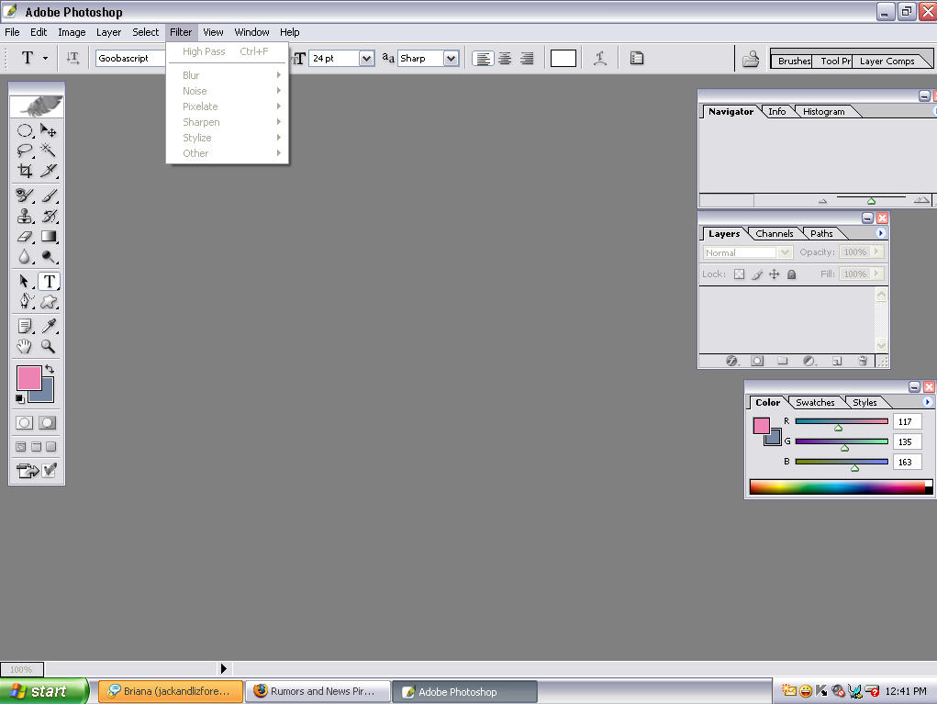Click the Create Warped Text icon
This screenshot has height=704, width=937.
600,58
